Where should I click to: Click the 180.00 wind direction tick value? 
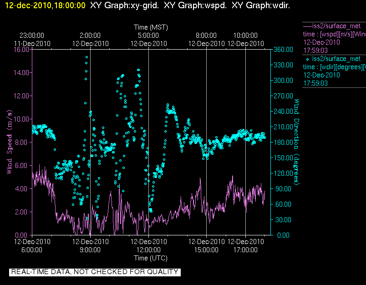pyautogui.click(x=283, y=142)
